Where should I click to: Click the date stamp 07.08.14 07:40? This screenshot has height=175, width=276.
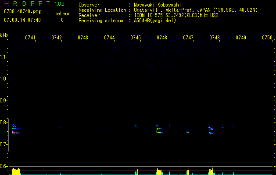click(x=22, y=20)
